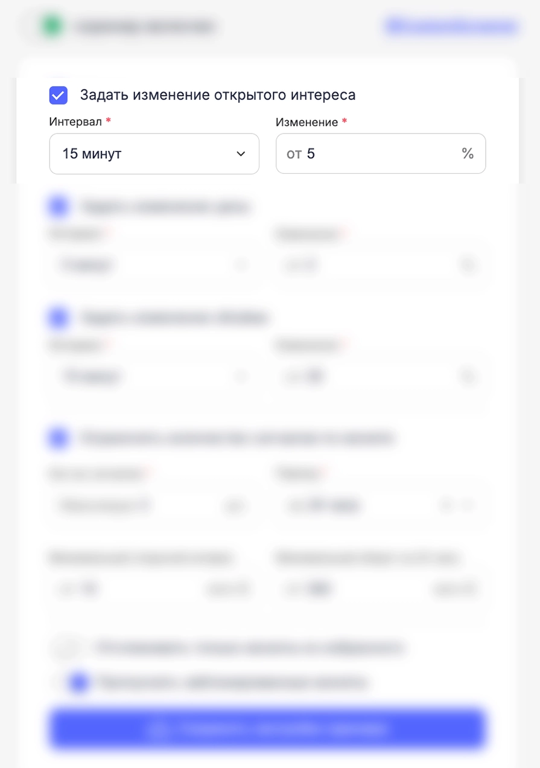Screen dimensions: 540x768
Task: Toggle the blurred checkbox directly below the open-interest section
Action: [x=59, y=206]
